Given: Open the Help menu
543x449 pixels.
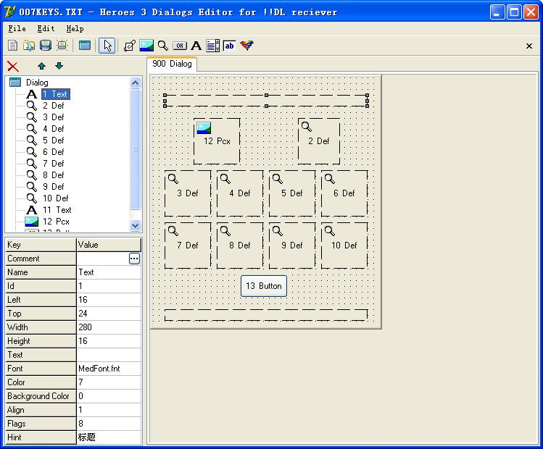Looking at the screenshot, I should [x=75, y=29].
